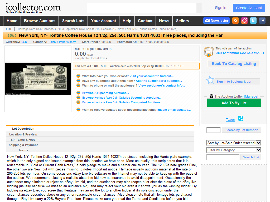Click orange arrow beside 'Have any questions'
The height and width of the screenshot is (202, 270).
pyautogui.click(x=78, y=80)
